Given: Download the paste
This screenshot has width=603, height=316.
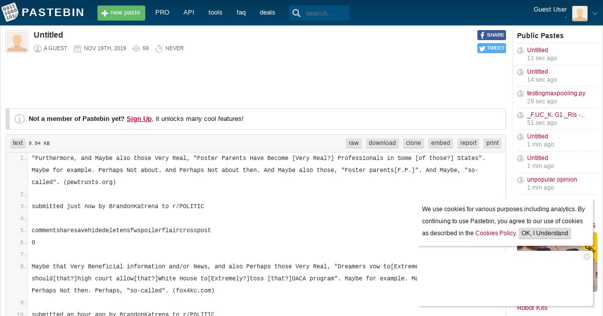Looking at the screenshot, I should (382, 143).
